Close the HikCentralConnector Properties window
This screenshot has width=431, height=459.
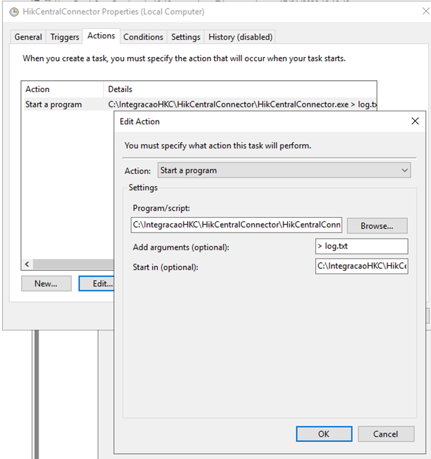tap(425, 11)
